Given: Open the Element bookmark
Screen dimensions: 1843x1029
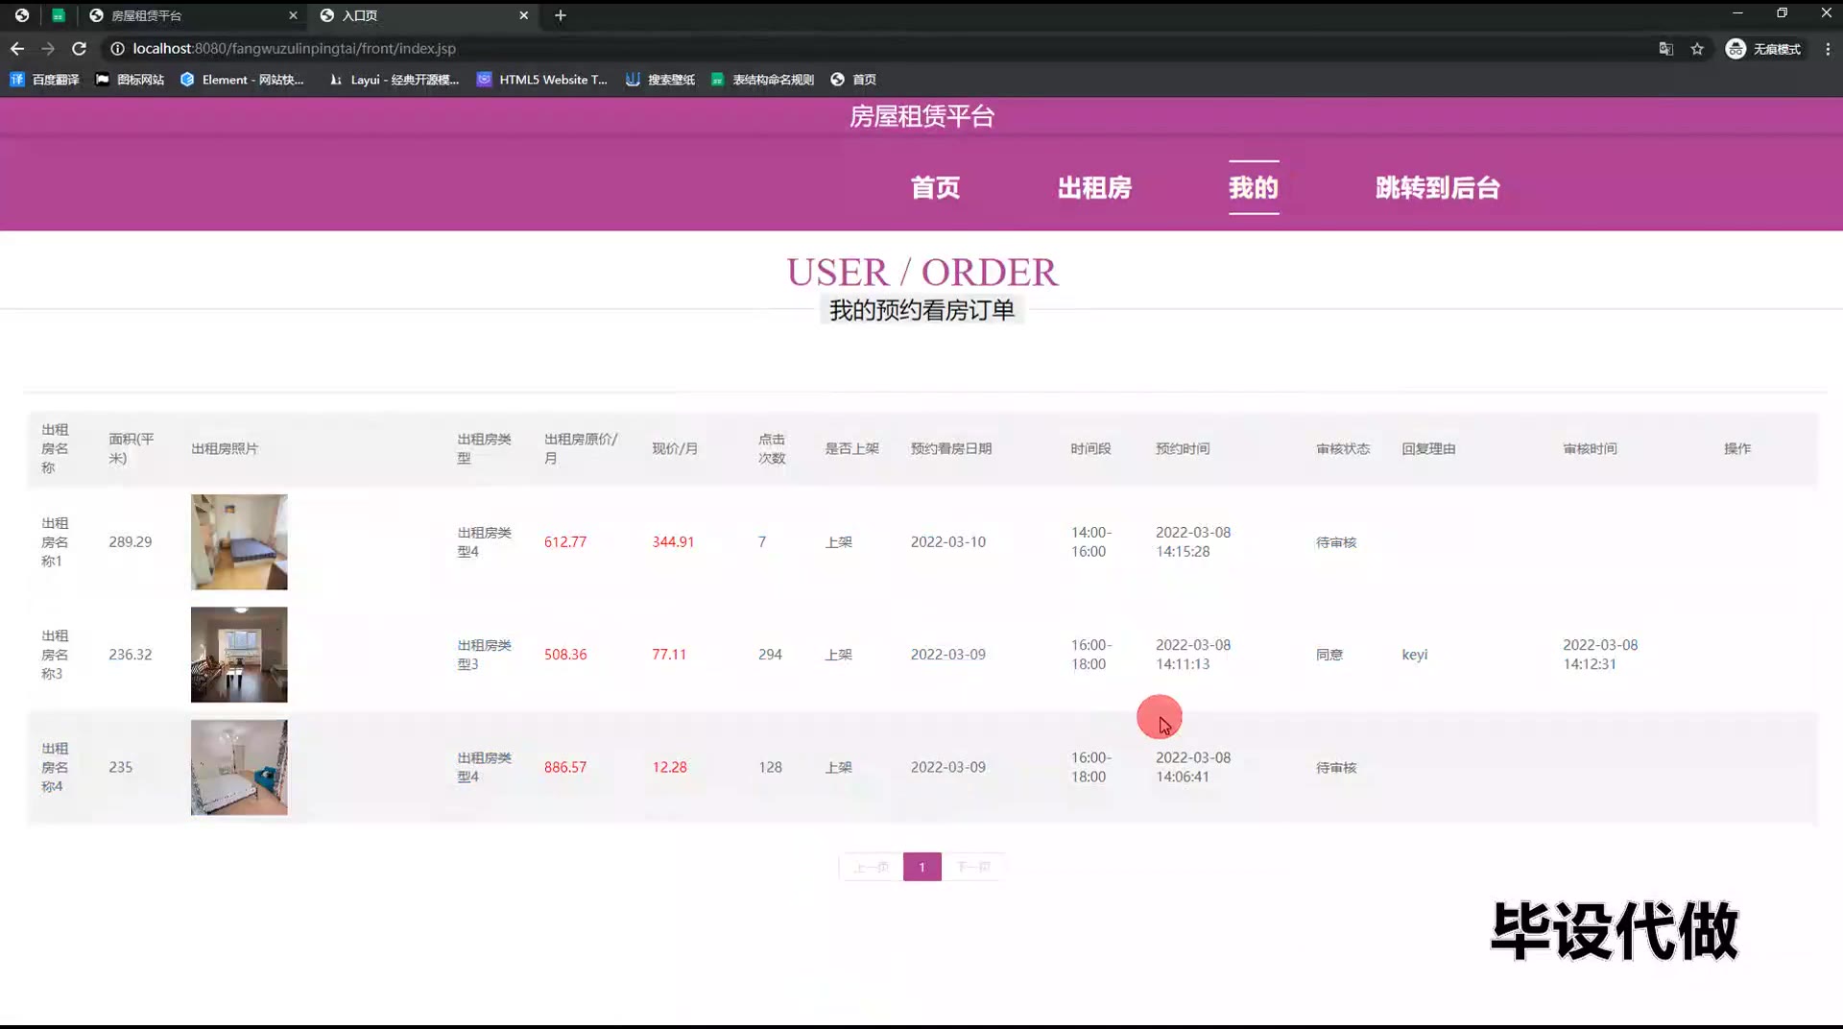Looking at the screenshot, I should click(242, 80).
